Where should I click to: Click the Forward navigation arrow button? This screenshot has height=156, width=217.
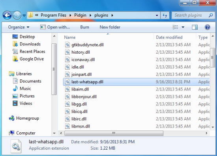point(17,15)
